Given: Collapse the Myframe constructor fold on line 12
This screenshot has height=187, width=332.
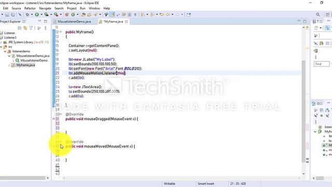Looking at the screenshot, I should point(61,32).
